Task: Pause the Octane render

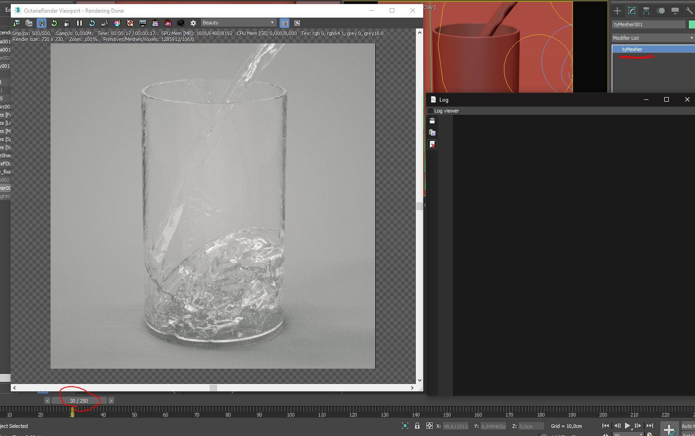Action: [79, 23]
